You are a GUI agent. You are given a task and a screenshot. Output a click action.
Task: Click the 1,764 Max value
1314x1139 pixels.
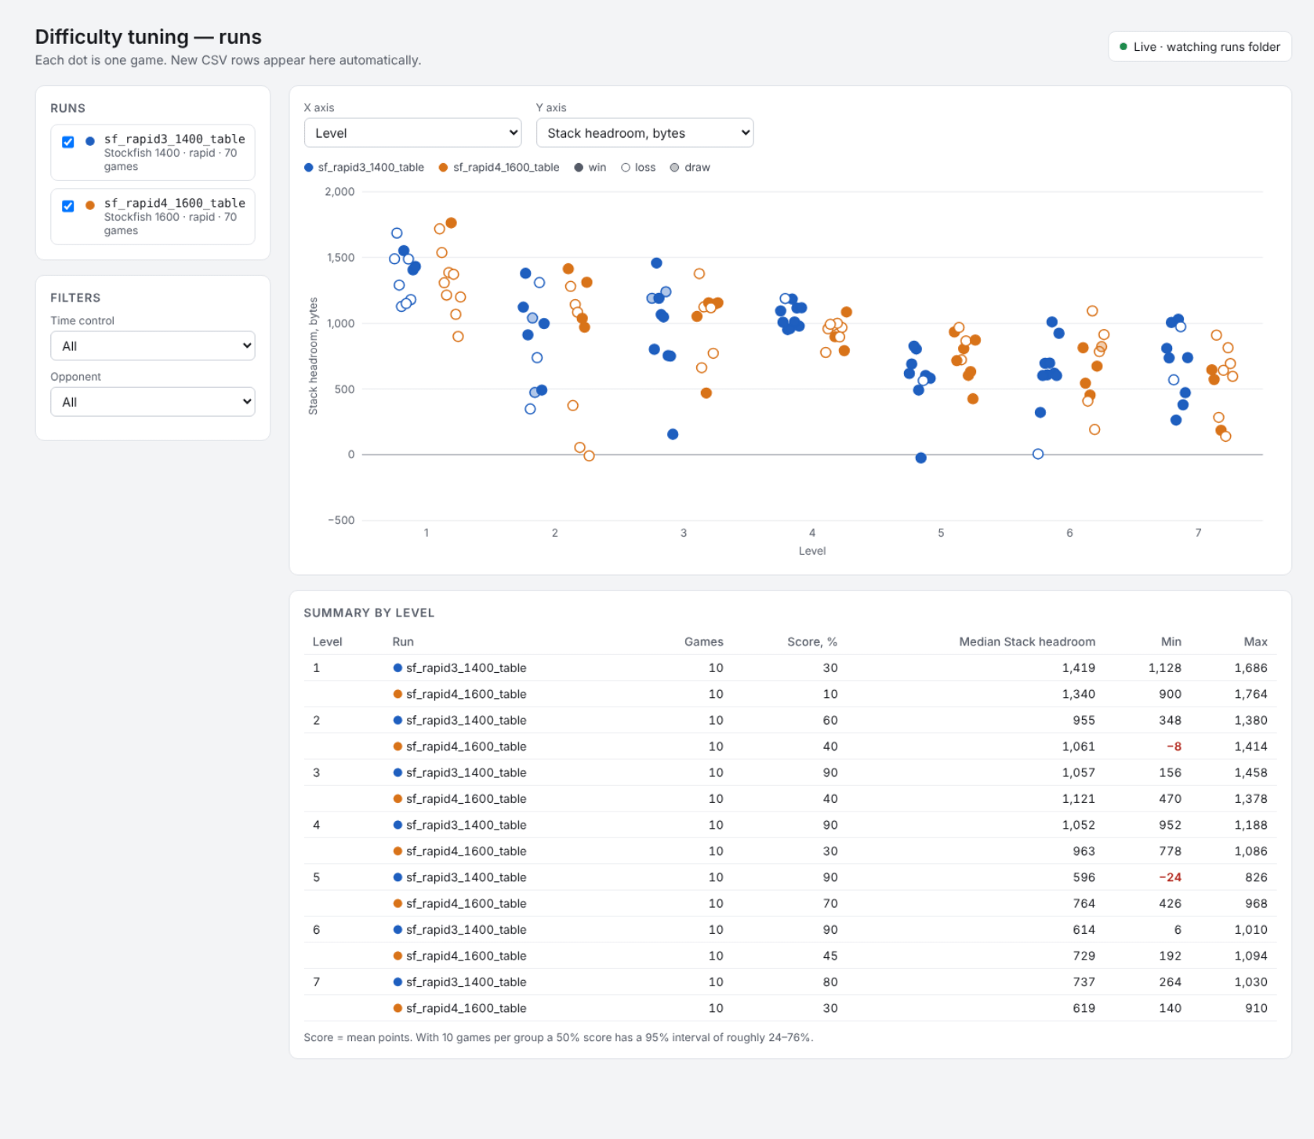click(1250, 694)
